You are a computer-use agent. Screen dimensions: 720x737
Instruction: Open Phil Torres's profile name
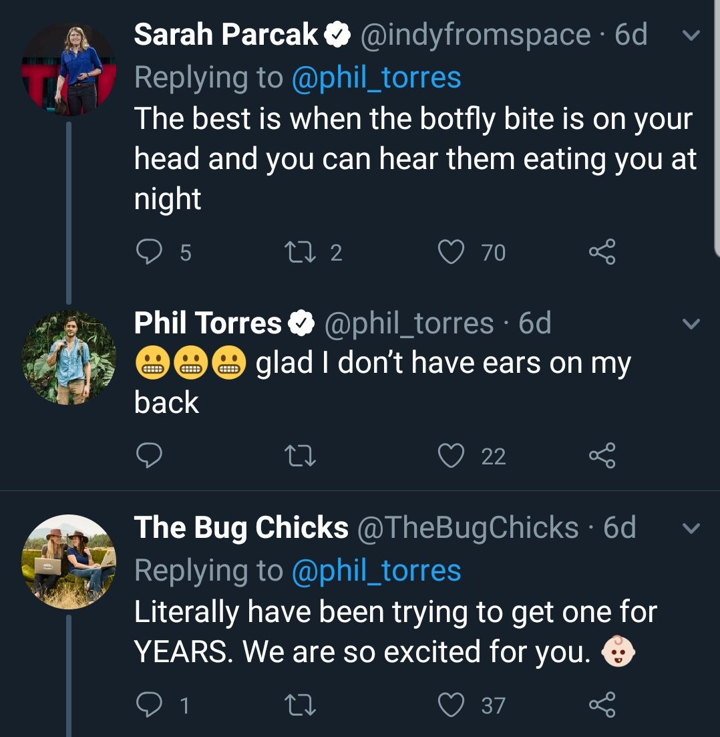[208, 324]
